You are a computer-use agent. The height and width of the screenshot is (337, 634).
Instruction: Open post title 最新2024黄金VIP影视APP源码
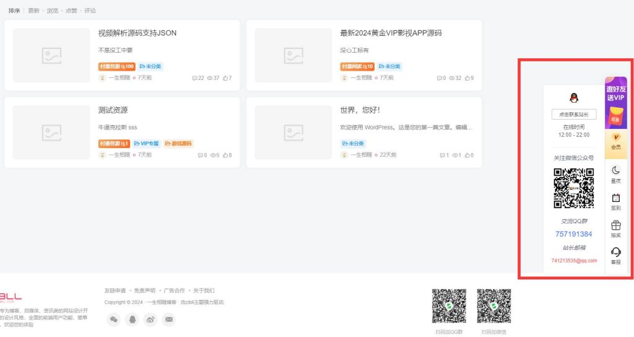click(x=391, y=33)
